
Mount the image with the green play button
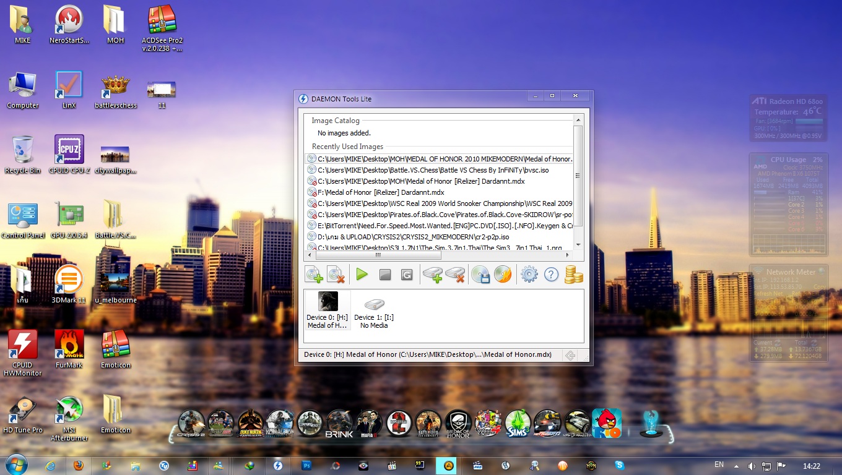point(362,274)
